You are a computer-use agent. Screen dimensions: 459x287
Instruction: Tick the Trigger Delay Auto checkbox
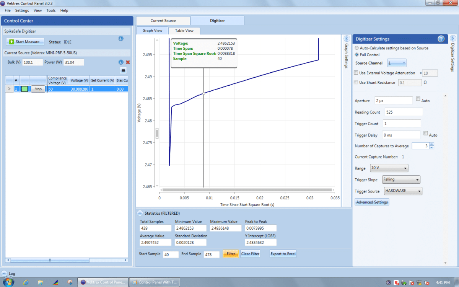click(x=426, y=134)
